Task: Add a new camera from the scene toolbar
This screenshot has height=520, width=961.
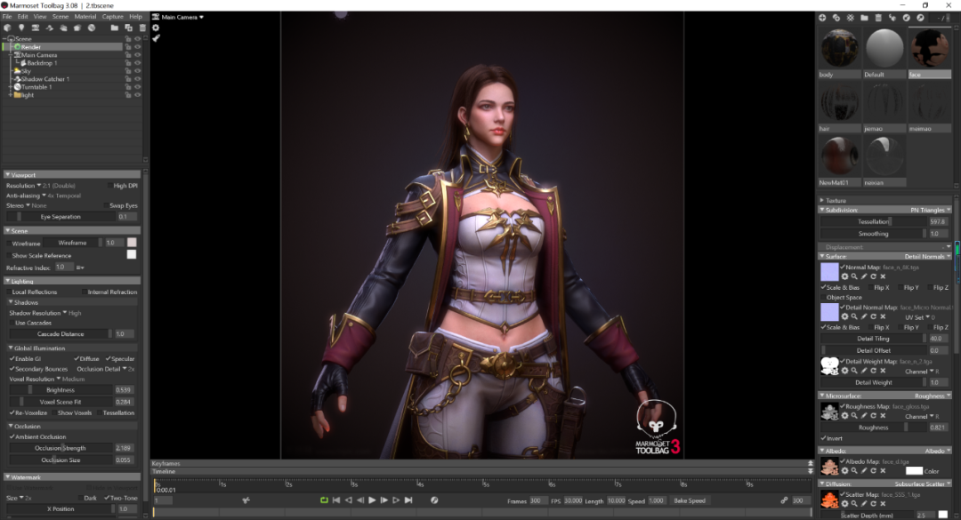Action: [x=36, y=28]
